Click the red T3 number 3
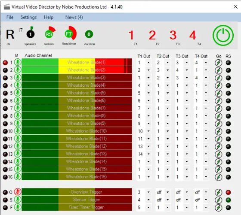Screen dimensions: 241x215 tap(173, 35)
